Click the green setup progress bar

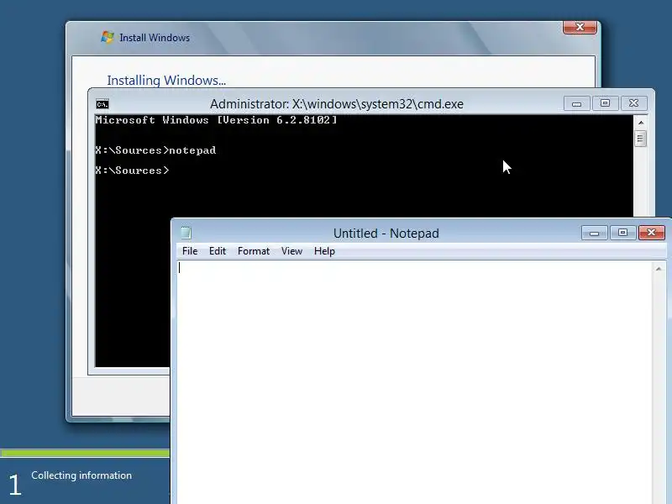[x=85, y=453]
